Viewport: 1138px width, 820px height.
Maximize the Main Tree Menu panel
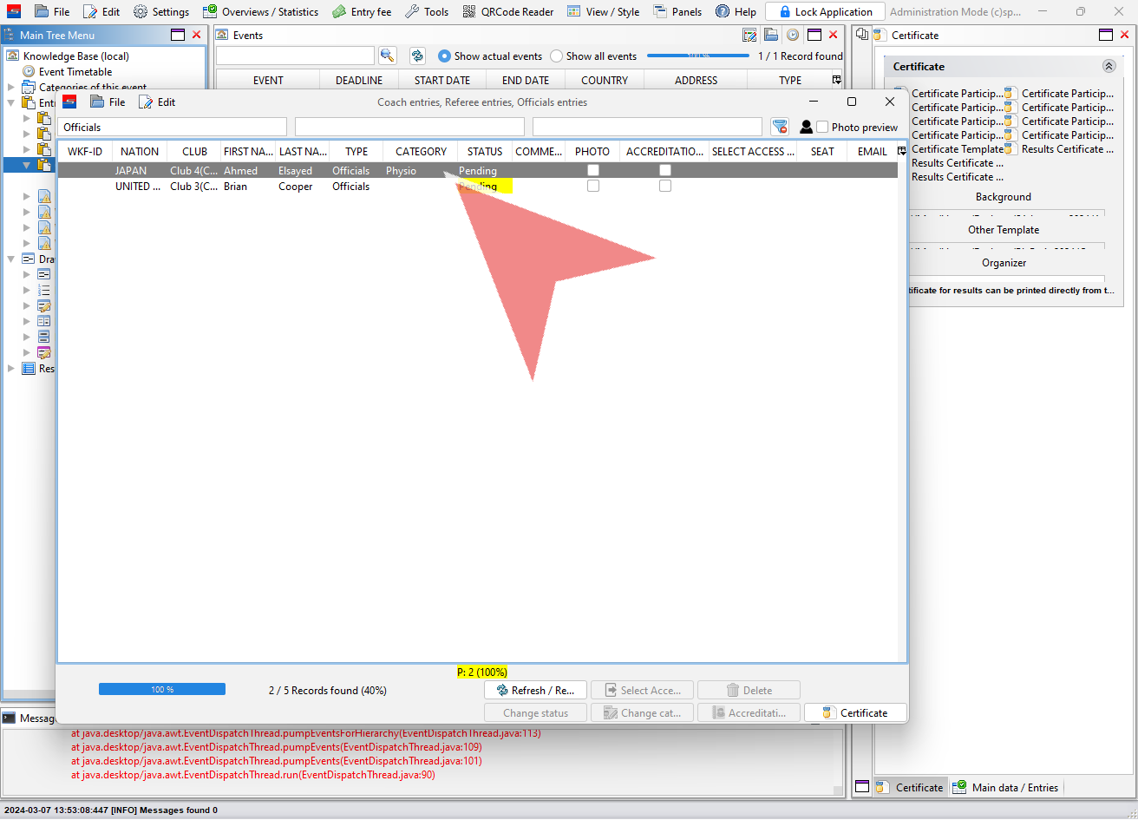tap(178, 35)
